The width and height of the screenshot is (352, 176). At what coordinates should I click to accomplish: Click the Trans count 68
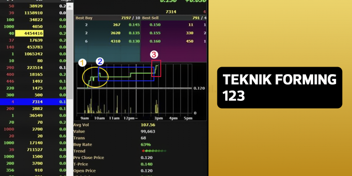[143, 138]
